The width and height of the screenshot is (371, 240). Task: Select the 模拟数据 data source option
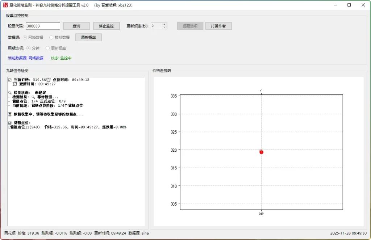[x=51, y=37]
